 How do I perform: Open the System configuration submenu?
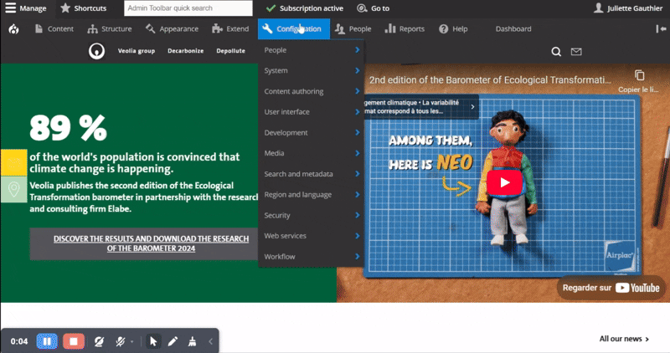click(x=310, y=71)
